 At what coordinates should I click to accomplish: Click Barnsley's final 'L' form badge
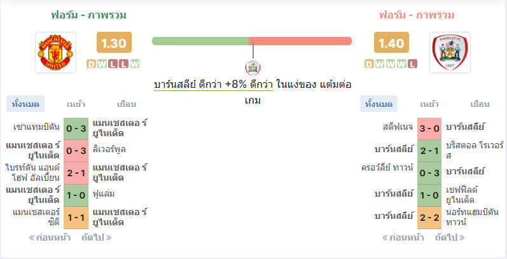click(412, 64)
